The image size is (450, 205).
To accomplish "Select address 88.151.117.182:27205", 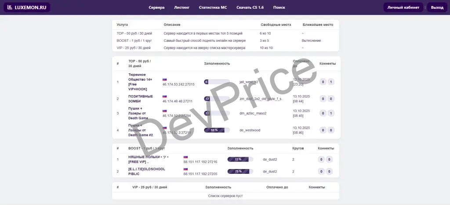I will tap(200, 174).
